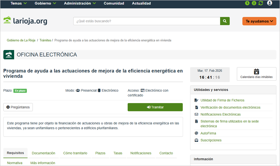Click the ¿Qué estás buscando? search field

[147, 21]
